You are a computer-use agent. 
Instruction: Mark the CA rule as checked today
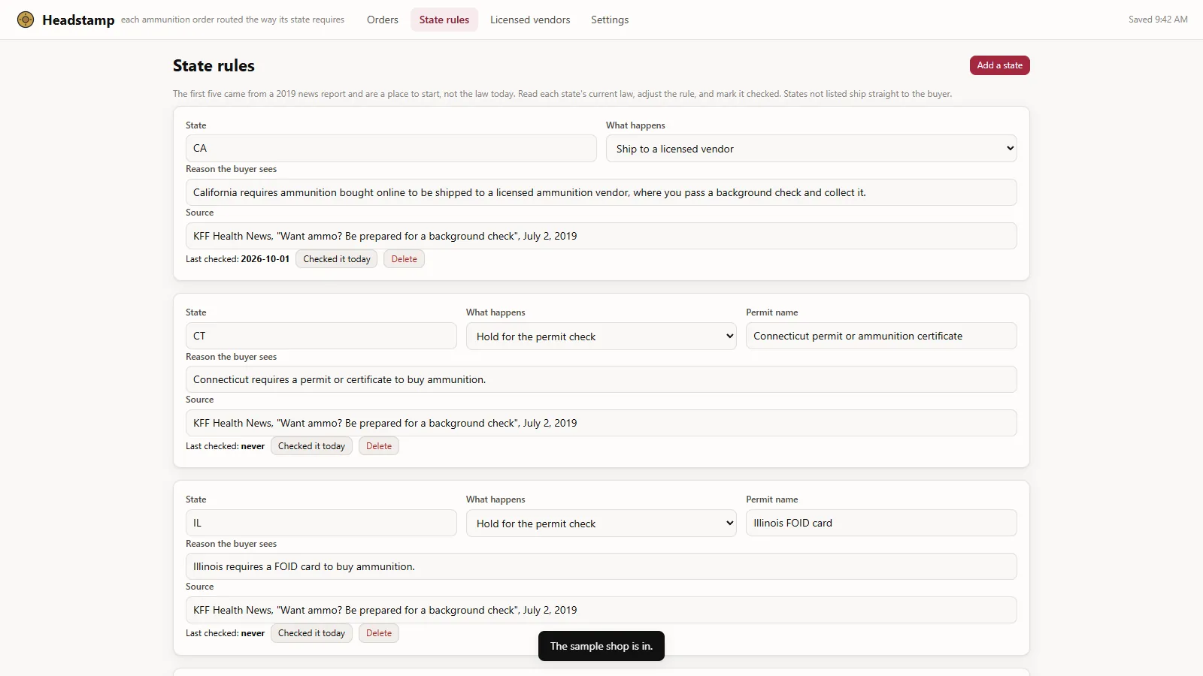[x=337, y=259]
